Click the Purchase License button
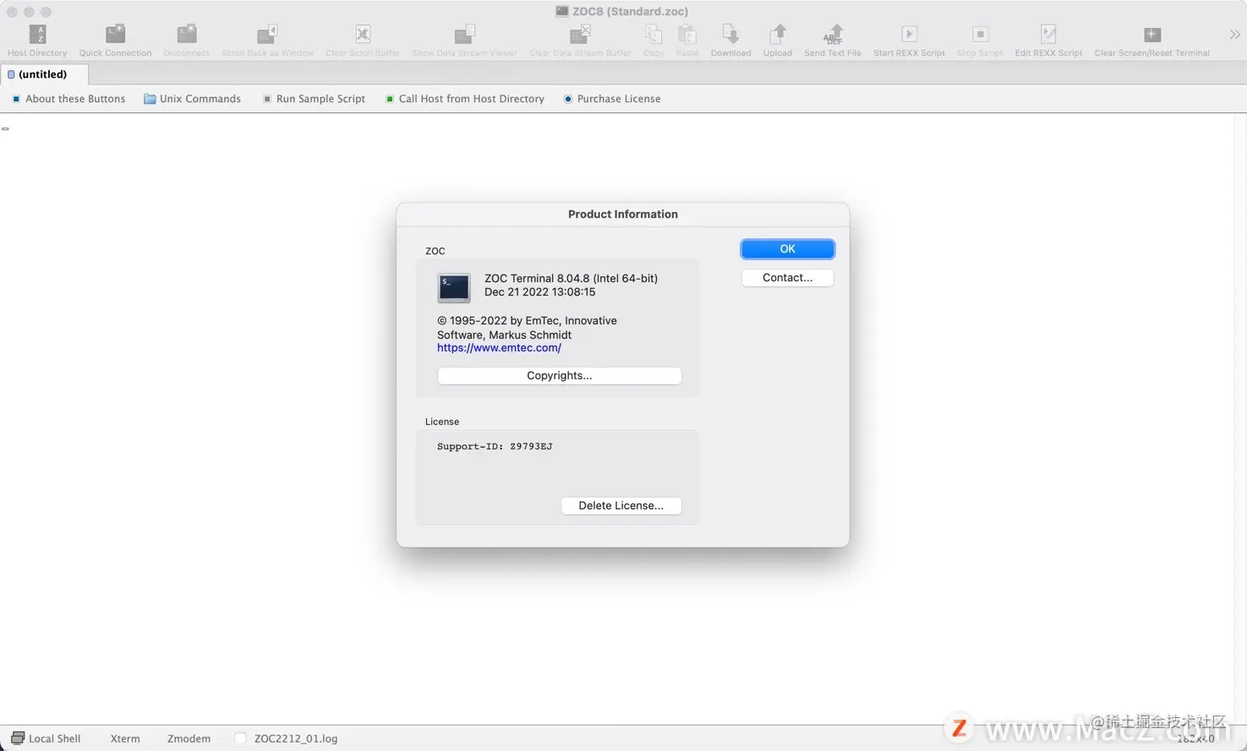 (x=612, y=99)
